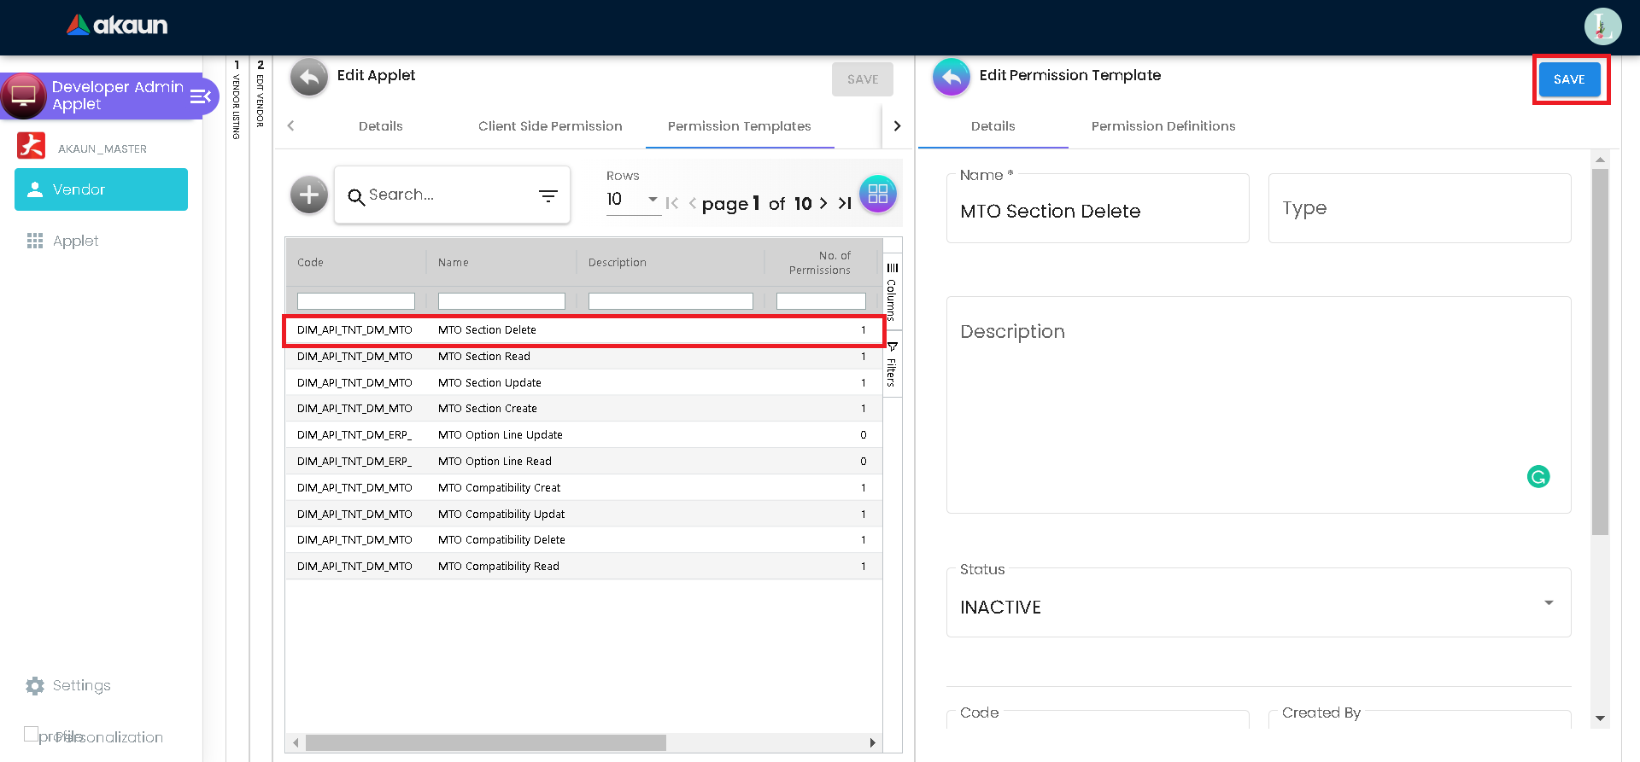
Task: Expand the Columns side panel
Action: click(892, 290)
